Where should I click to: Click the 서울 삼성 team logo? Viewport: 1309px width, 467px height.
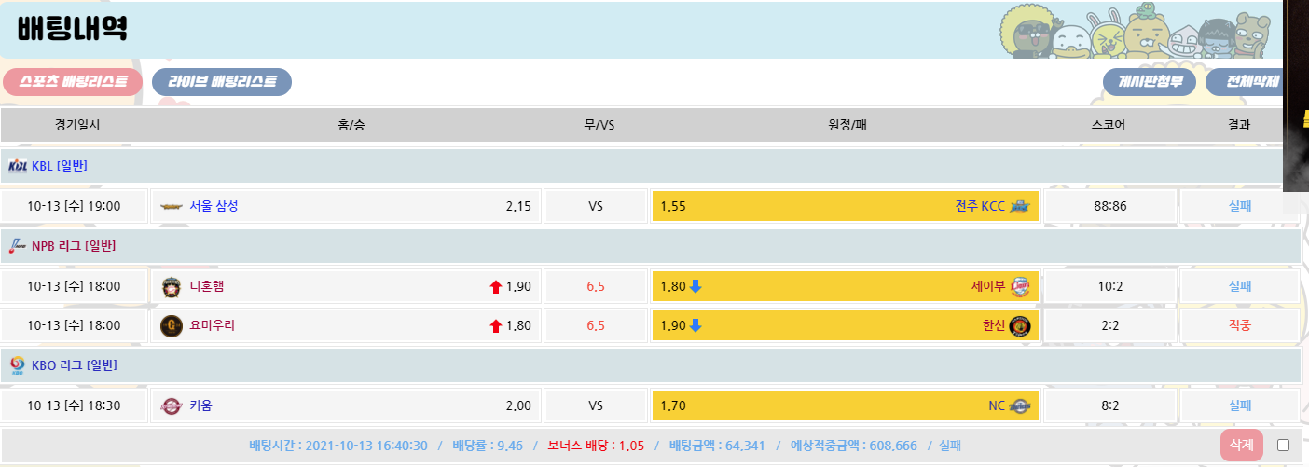172,207
